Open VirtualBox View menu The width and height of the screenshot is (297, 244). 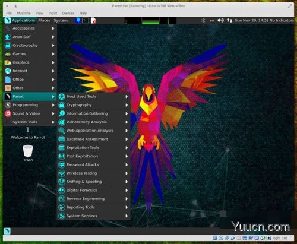39,13
